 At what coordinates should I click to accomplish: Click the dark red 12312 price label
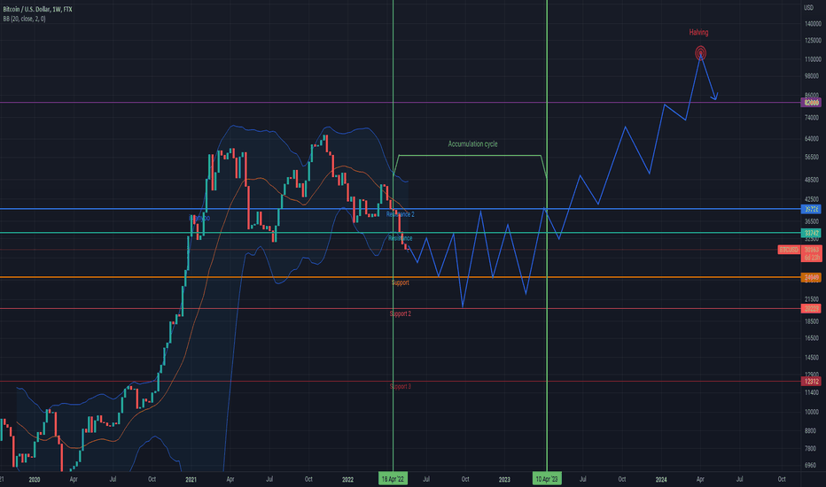(811, 381)
